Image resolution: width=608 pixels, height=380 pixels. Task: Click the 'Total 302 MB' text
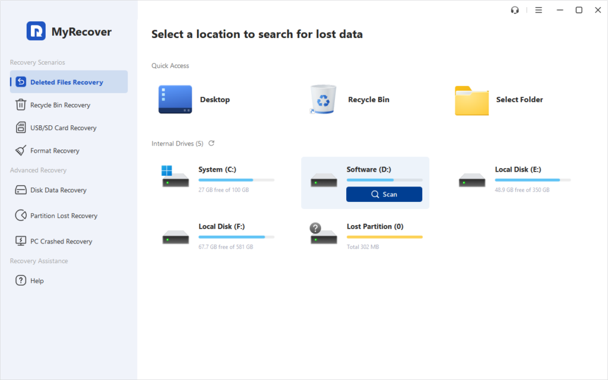(363, 247)
